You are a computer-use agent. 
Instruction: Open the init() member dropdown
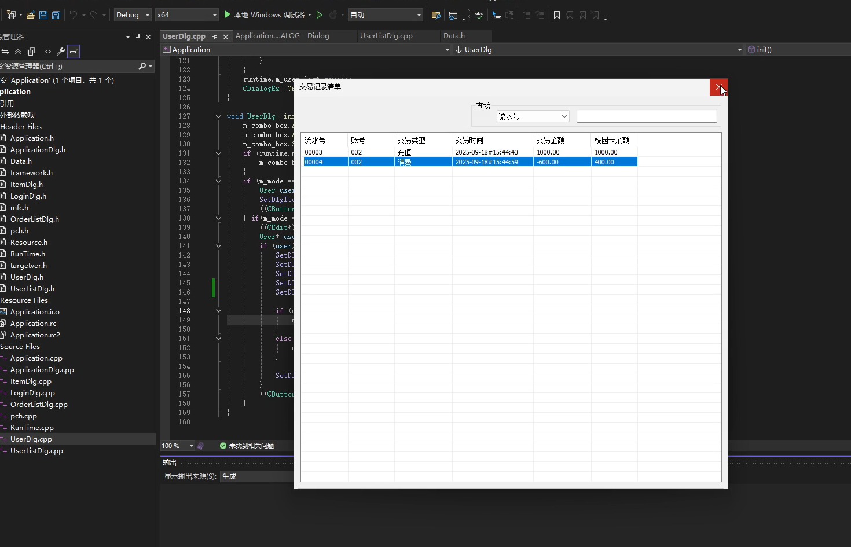[798, 49]
